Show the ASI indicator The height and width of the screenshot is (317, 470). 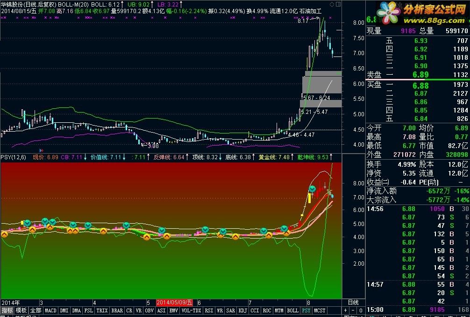pos(162,310)
